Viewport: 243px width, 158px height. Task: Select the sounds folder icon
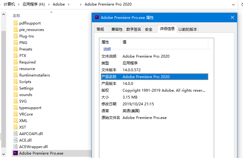[x=16, y=95]
